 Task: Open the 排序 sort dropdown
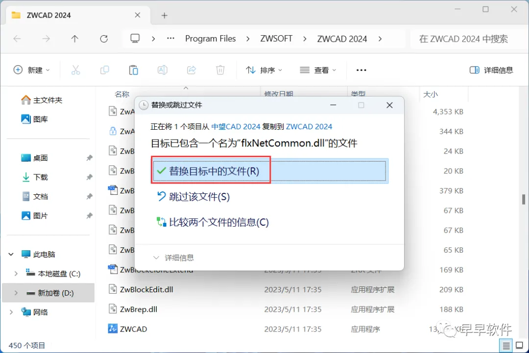[x=264, y=70]
